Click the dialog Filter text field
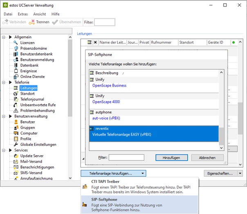This screenshot has height=214, width=247. tap(126, 158)
